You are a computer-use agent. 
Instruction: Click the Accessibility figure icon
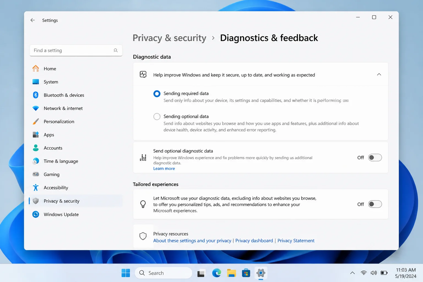coord(36,188)
